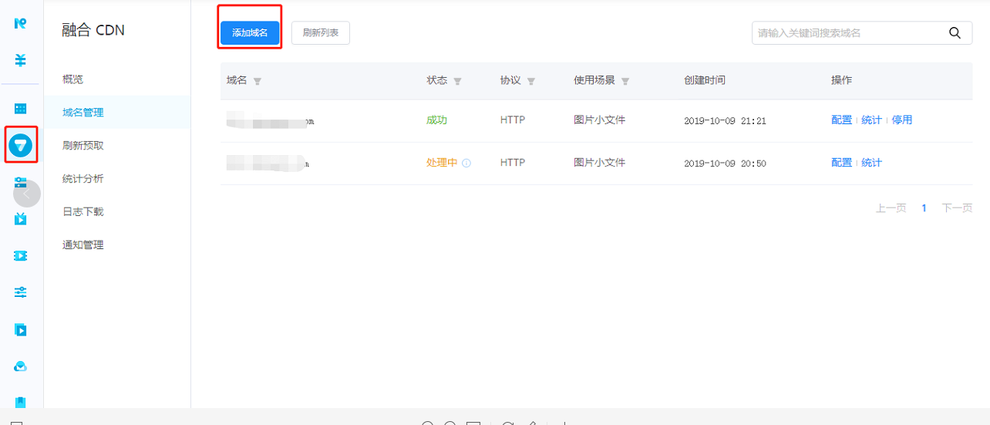The width and height of the screenshot is (990, 425).
Task: Open the film strip video sidebar icon
Action: 21,255
